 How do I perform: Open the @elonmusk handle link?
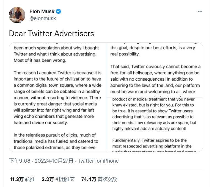(43, 18)
